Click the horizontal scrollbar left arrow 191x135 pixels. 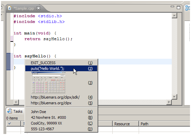click(16, 102)
